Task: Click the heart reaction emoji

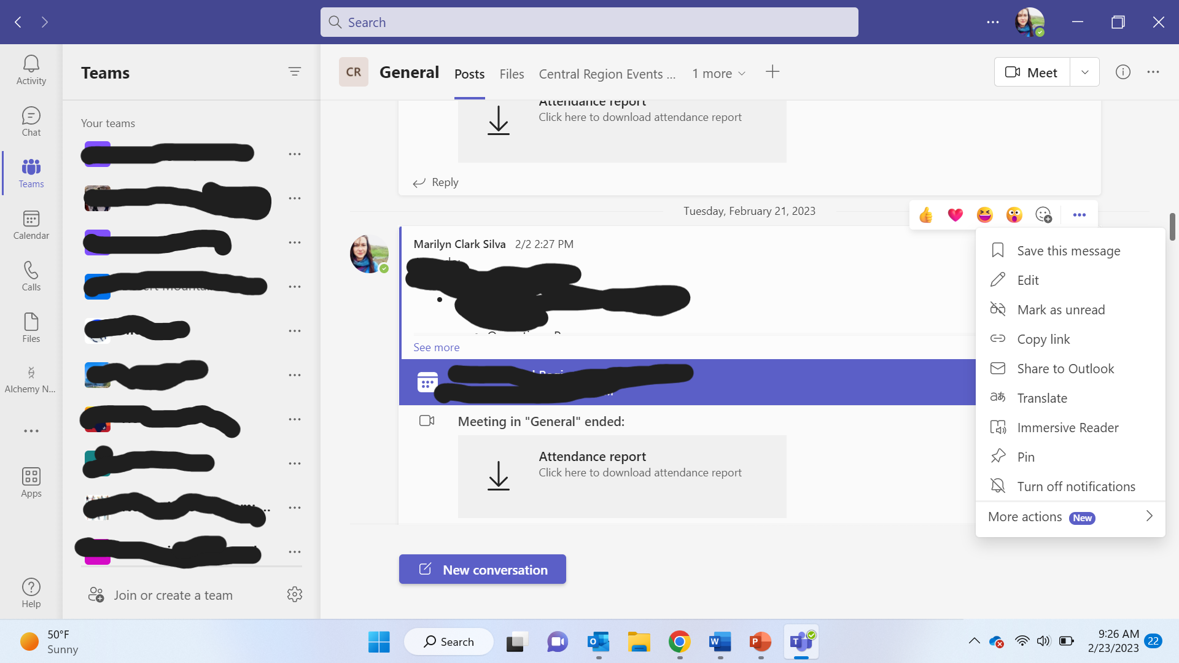Action: (955, 215)
